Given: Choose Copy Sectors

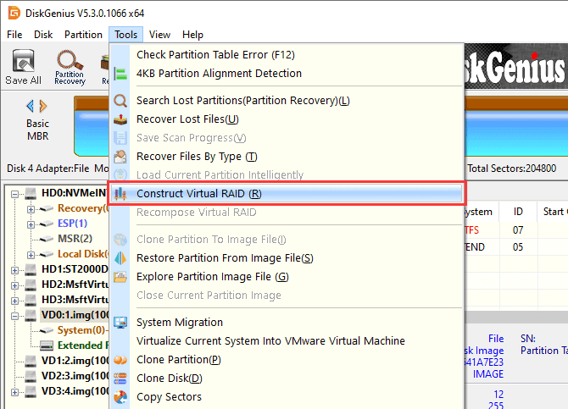Looking at the screenshot, I should pos(287,397).
